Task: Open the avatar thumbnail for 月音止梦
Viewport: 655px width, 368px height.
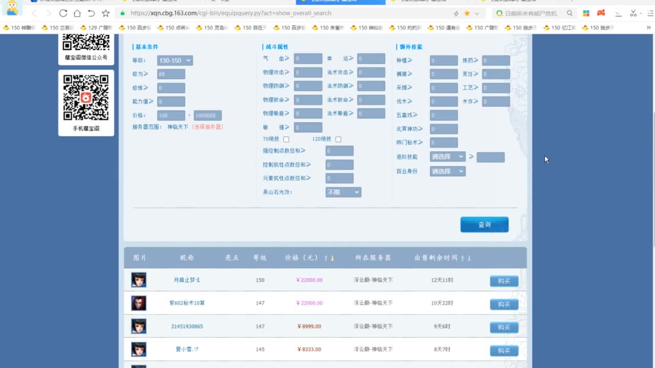Action: coord(139,280)
